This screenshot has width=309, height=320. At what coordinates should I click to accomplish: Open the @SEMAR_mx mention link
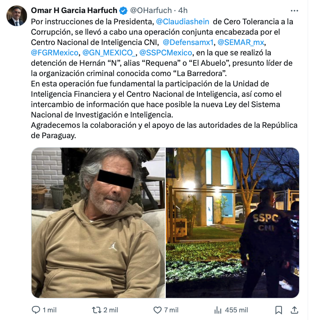click(241, 42)
